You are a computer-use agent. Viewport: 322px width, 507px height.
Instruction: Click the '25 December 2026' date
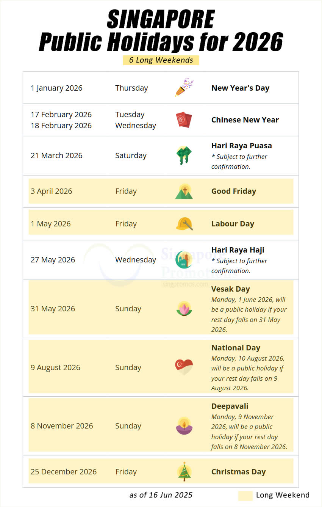[x=64, y=472]
